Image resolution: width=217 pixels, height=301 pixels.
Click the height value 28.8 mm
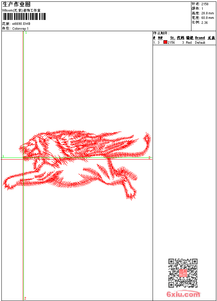coord(208,13)
